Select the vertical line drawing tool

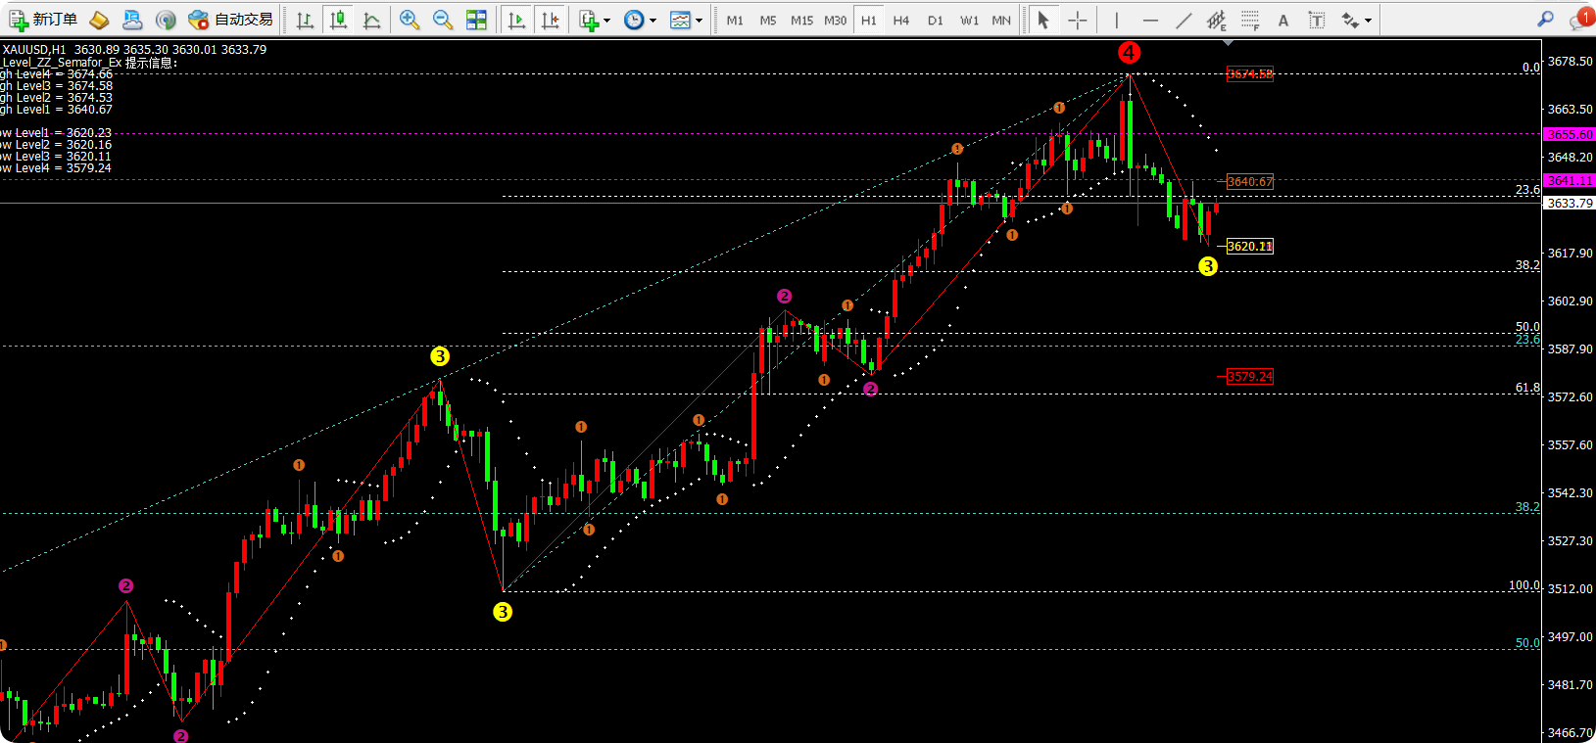pyautogui.click(x=1116, y=20)
